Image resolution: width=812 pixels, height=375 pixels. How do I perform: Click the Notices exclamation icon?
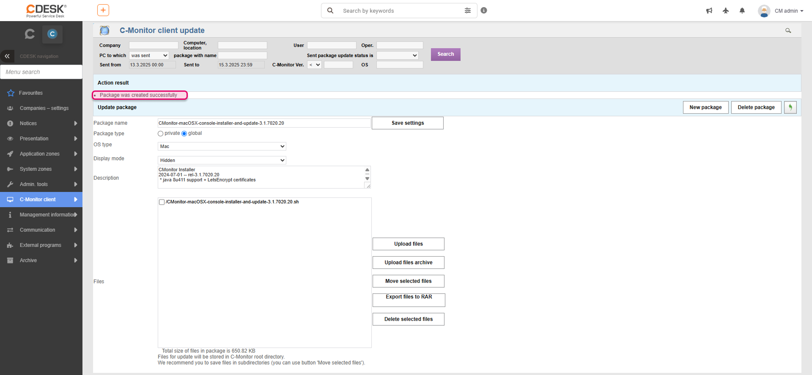click(10, 123)
